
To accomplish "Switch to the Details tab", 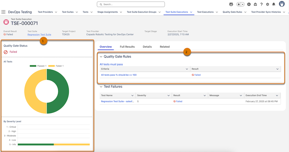I will [147, 47].
